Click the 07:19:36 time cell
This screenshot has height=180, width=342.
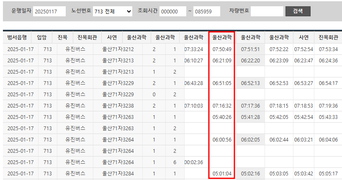328,105
